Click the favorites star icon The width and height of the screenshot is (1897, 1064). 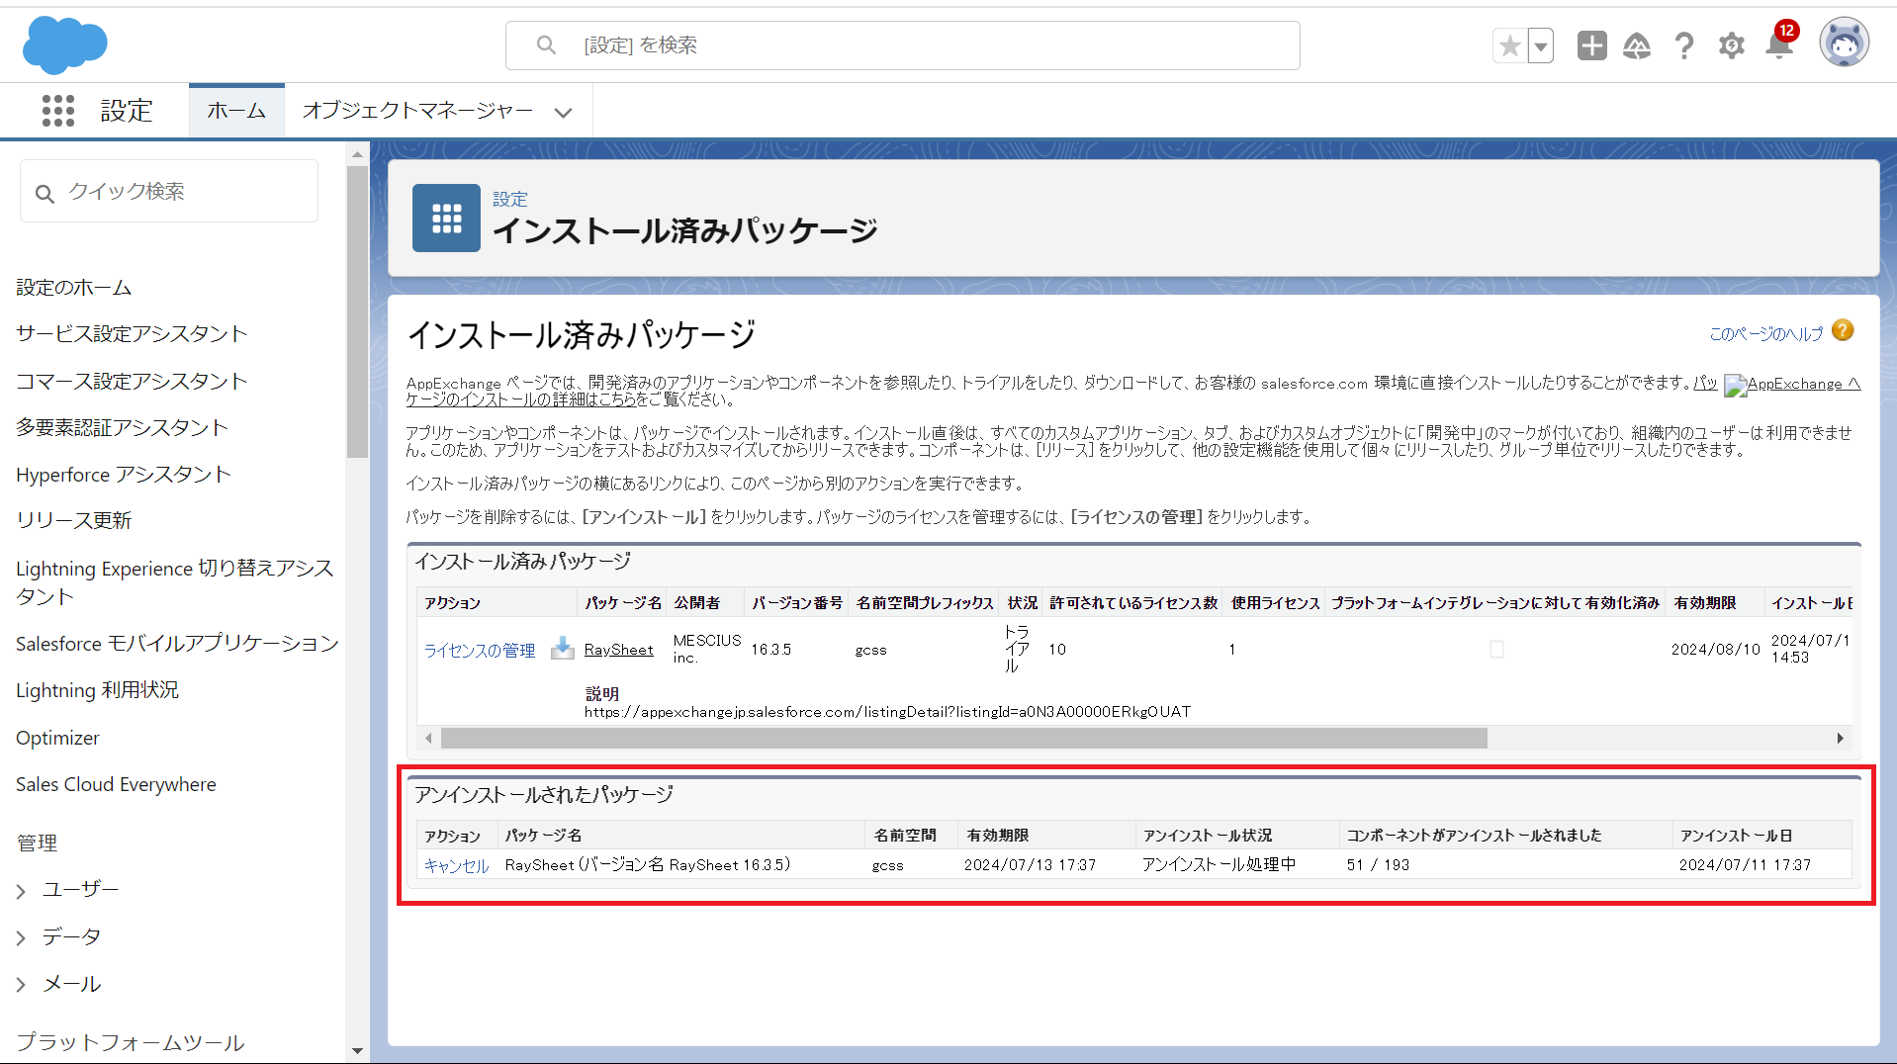(1509, 45)
